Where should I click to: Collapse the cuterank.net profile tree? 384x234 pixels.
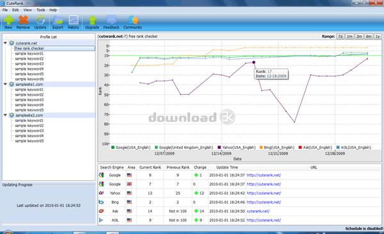point(5,43)
